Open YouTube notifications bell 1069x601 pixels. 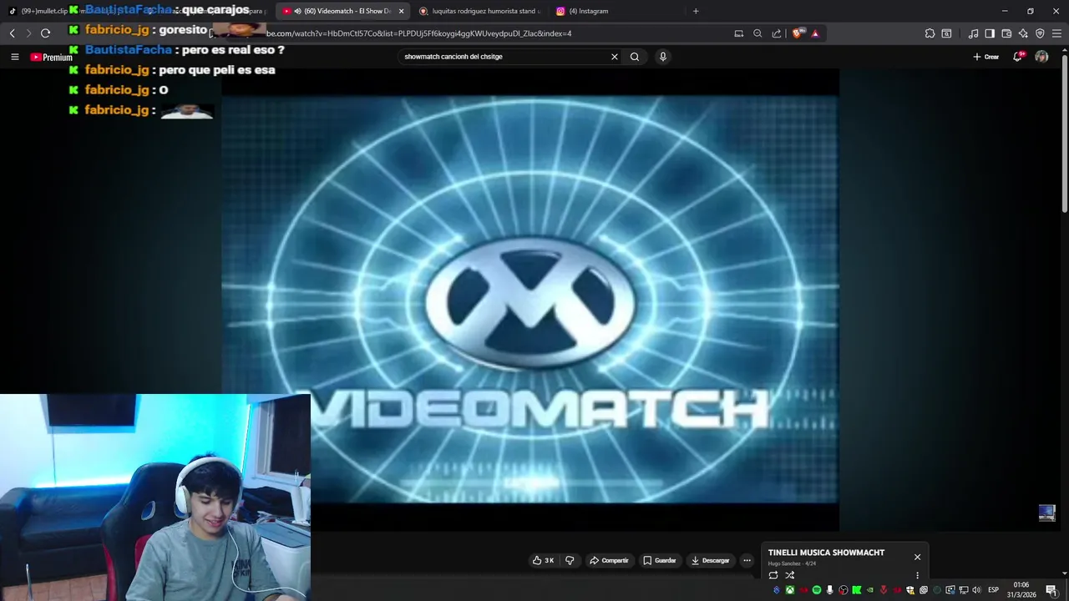(1018, 57)
